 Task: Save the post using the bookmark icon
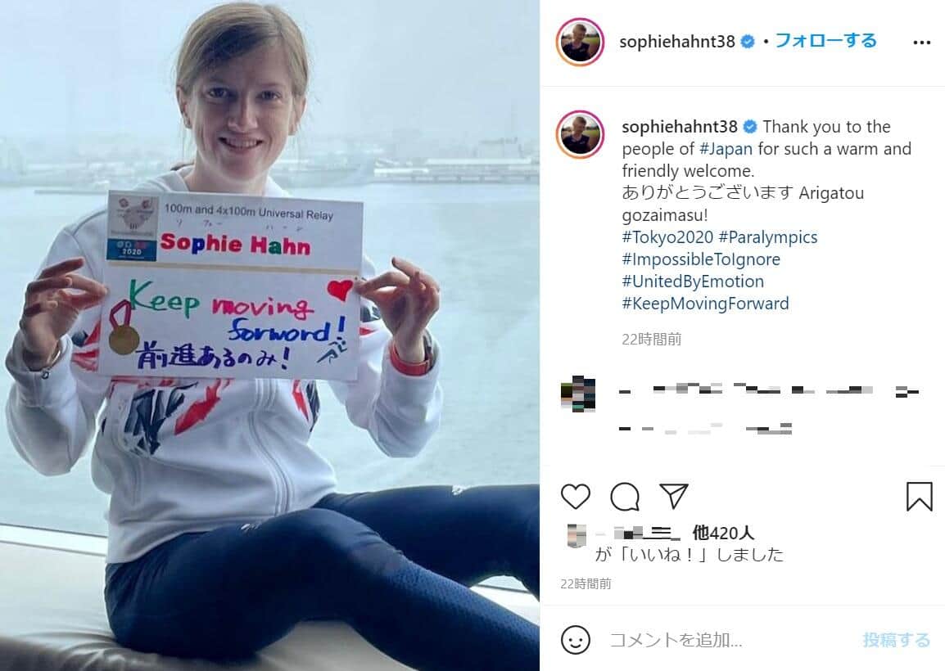[919, 495]
